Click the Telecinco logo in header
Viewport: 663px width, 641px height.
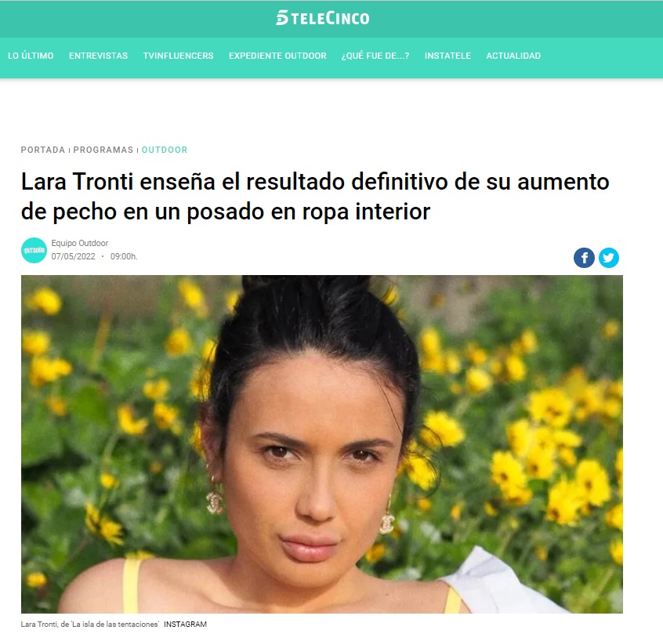point(323,18)
